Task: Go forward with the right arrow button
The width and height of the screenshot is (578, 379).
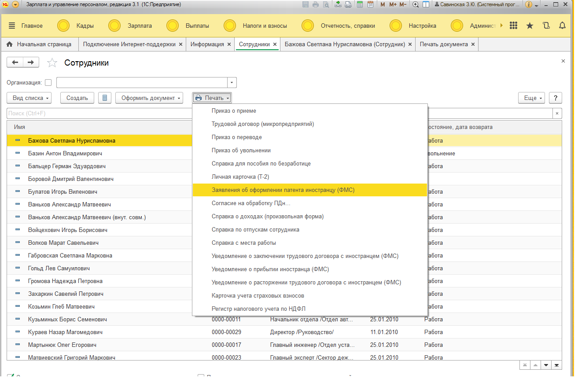Action: point(31,63)
